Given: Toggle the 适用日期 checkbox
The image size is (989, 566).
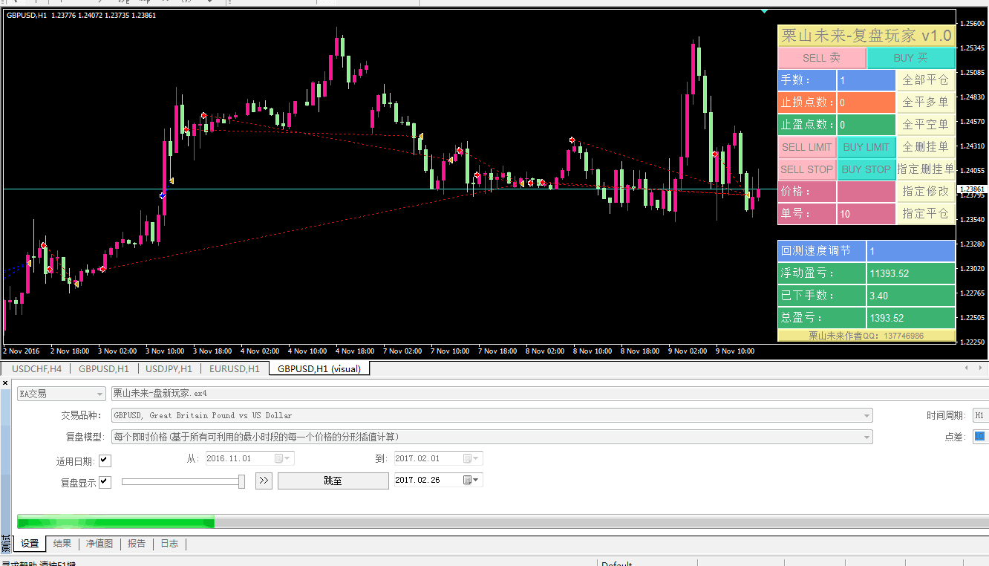Looking at the screenshot, I should pyautogui.click(x=105, y=461).
